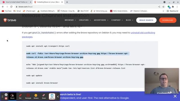Go back using the browser back arrow
The height and width of the screenshot is (101, 180).
point(3,7)
